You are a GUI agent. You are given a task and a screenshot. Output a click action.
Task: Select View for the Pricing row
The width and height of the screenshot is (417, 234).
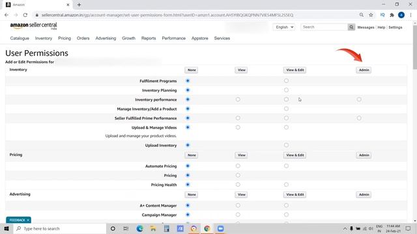pos(238,175)
